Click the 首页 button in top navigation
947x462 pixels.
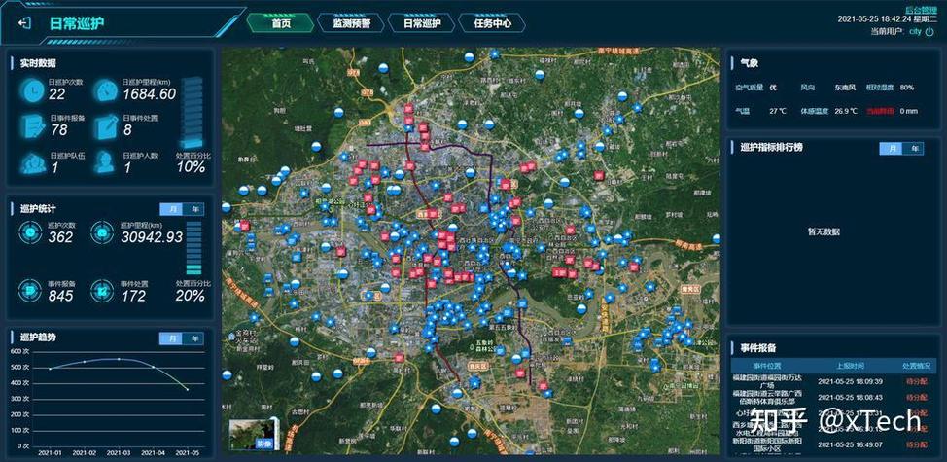tap(281, 23)
